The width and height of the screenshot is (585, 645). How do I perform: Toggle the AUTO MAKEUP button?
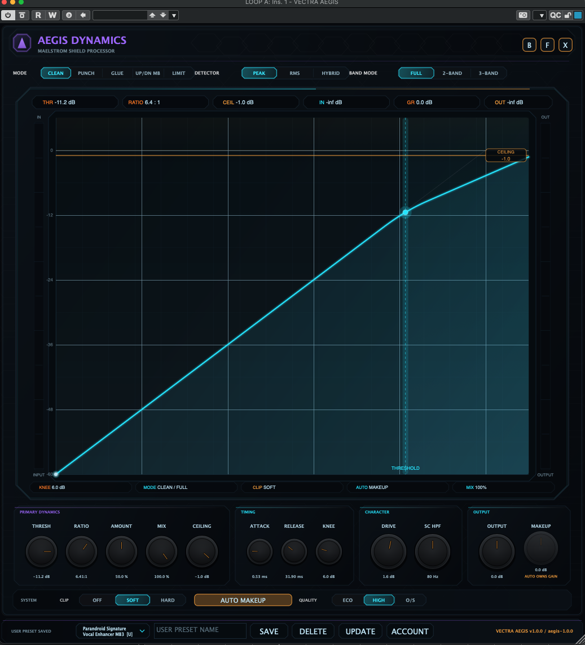click(x=243, y=600)
